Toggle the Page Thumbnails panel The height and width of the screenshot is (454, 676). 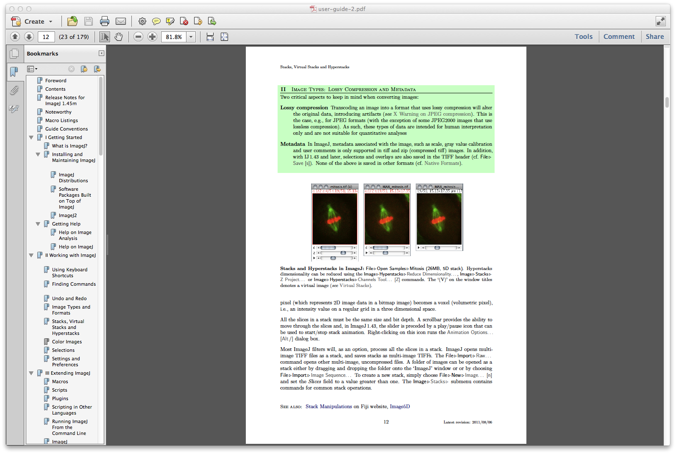pyautogui.click(x=14, y=53)
